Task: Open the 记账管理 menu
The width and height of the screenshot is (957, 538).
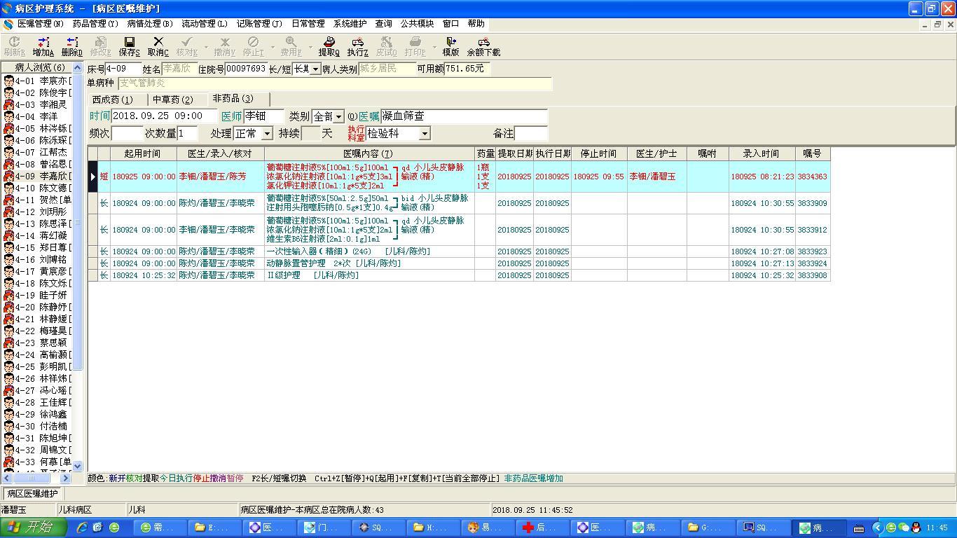Action: click(259, 24)
